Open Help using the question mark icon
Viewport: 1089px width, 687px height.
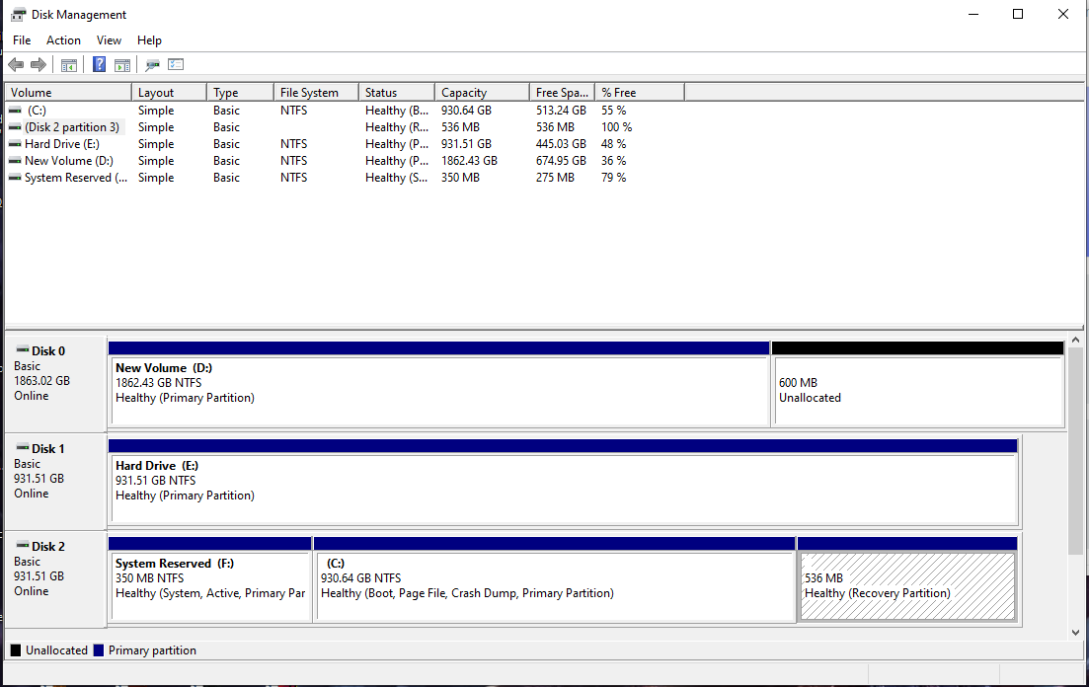tap(99, 64)
